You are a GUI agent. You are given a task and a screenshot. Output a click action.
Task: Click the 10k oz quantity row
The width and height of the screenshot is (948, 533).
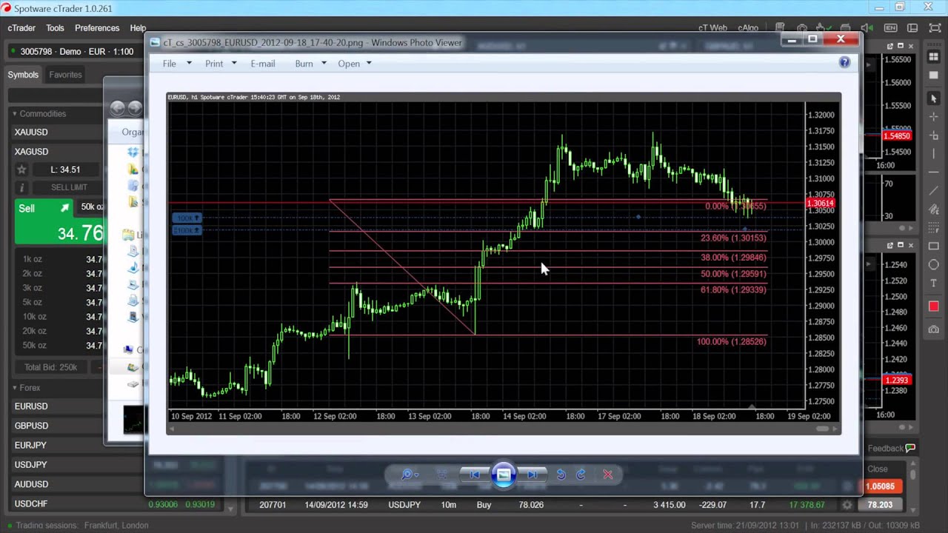click(59, 316)
